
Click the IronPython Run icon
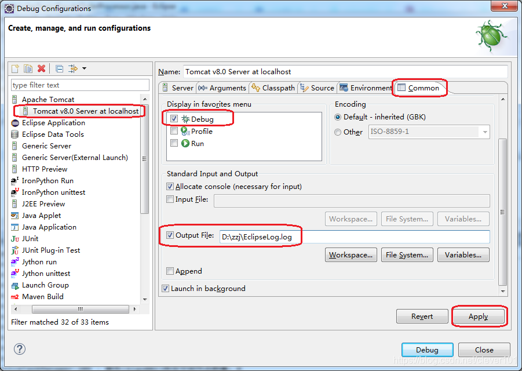(x=15, y=181)
